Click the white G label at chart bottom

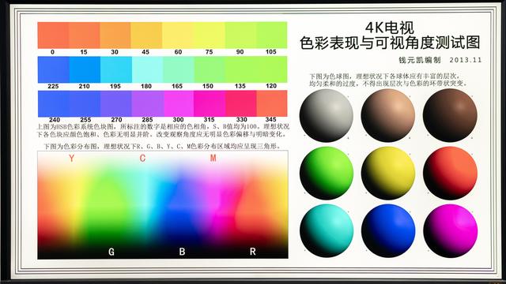pyautogui.click(x=111, y=252)
